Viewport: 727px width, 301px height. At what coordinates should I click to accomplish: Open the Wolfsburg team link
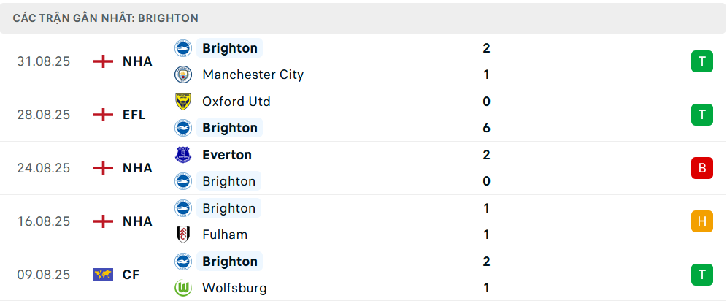click(x=234, y=288)
